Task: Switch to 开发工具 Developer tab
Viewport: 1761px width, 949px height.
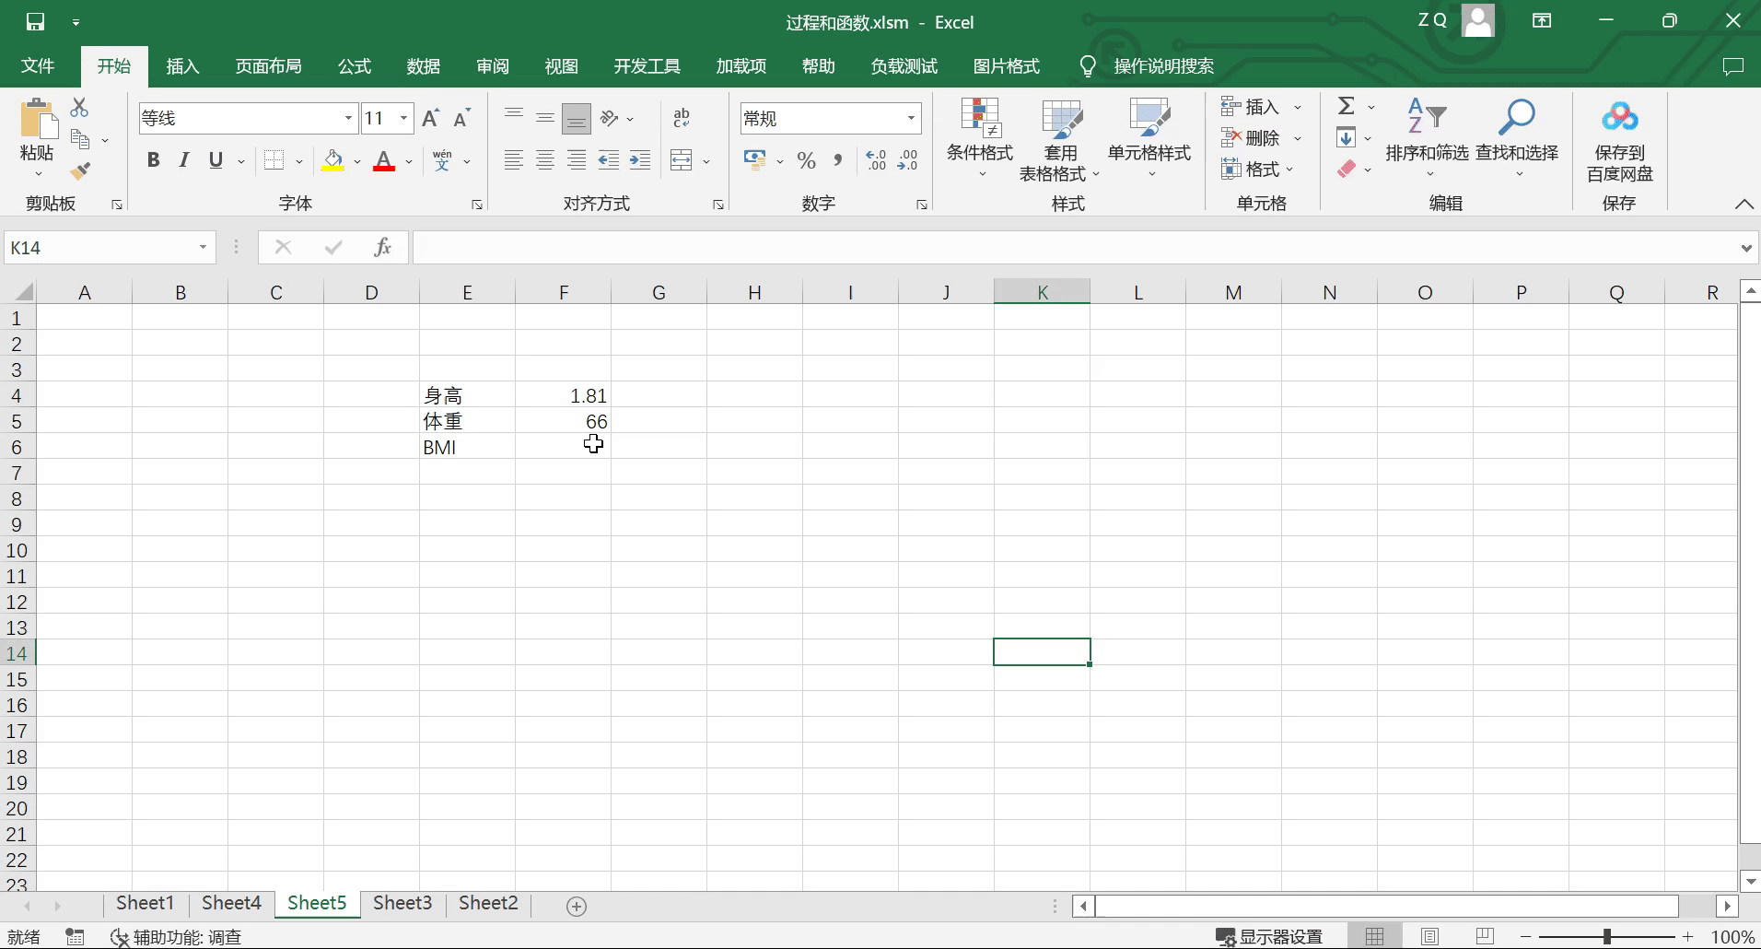Action: [x=647, y=65]
